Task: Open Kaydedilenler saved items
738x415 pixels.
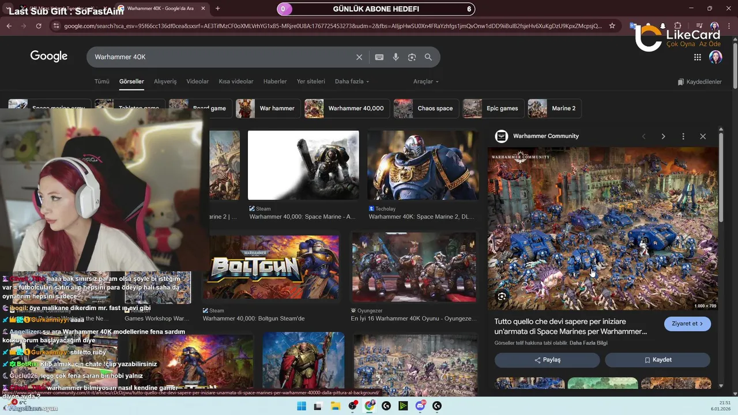Action: coord(699,82)
